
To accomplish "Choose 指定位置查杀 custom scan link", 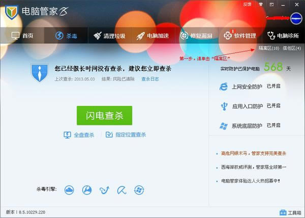I will point(126,135).
